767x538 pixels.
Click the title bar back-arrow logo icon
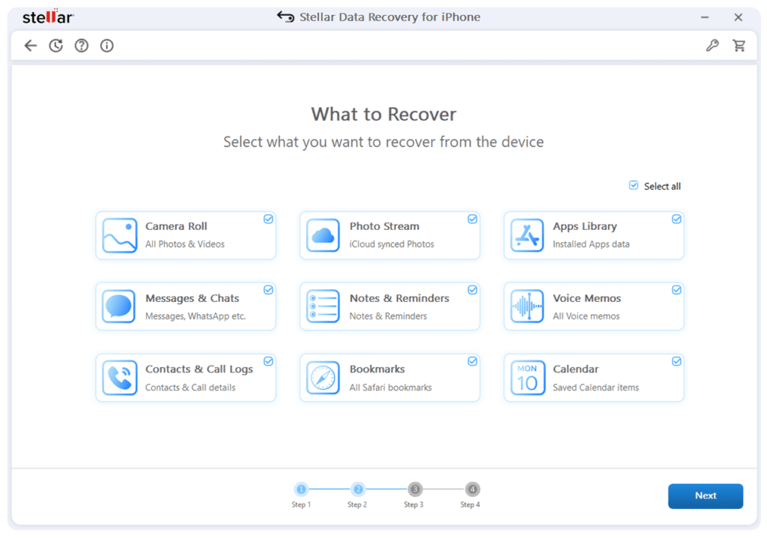[285, 16]
